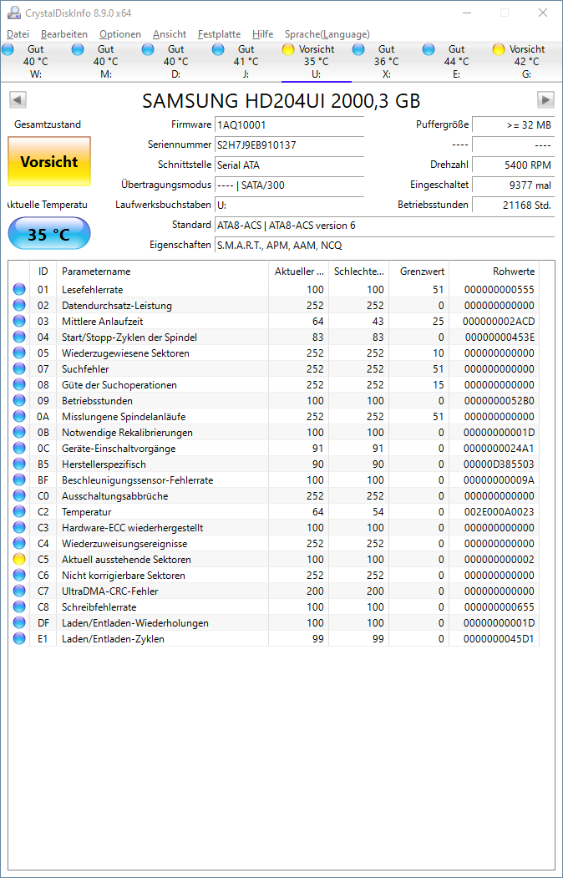563x878 pixels.
Task: Click the Schnittstelle field Serial ATA
Action: (289, 165)
